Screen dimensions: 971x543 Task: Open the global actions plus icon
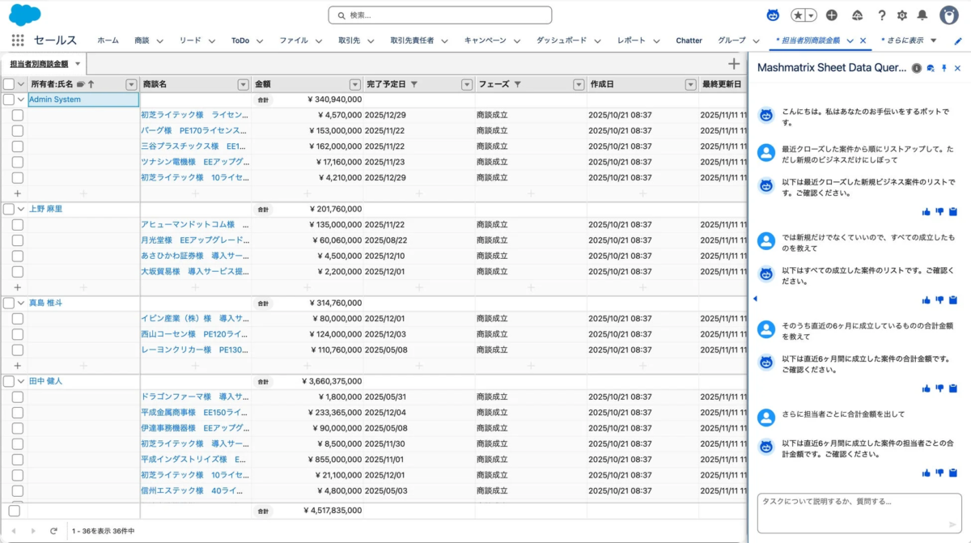831,15
